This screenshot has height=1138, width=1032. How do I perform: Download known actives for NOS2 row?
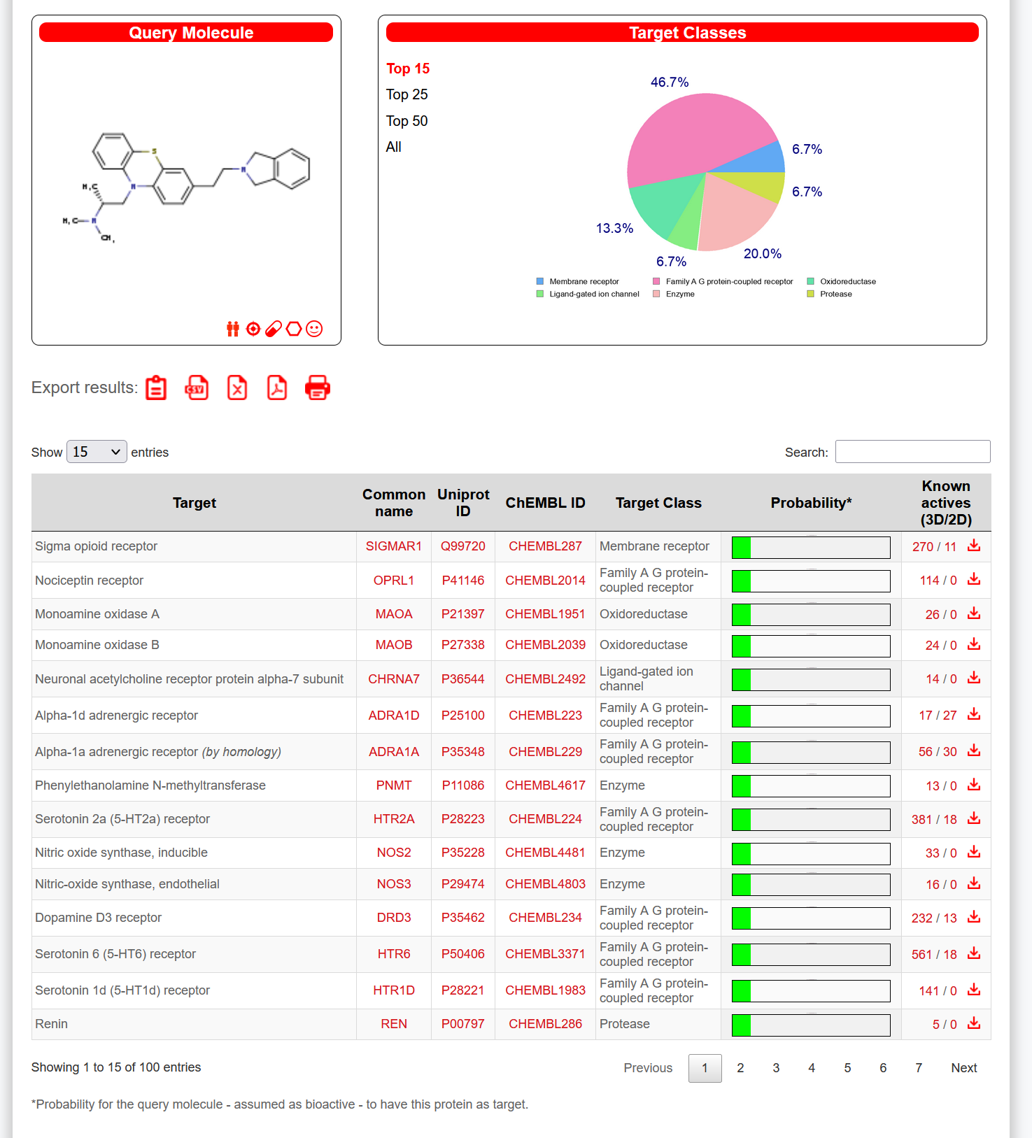pyautogui.click(x=974, y=852)
